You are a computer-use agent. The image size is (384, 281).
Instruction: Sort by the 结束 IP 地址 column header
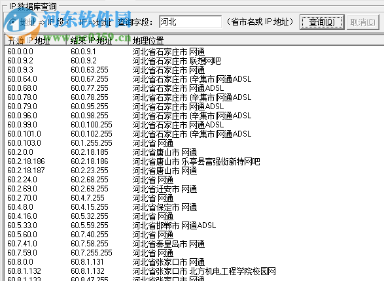click(x=97, y=41)
